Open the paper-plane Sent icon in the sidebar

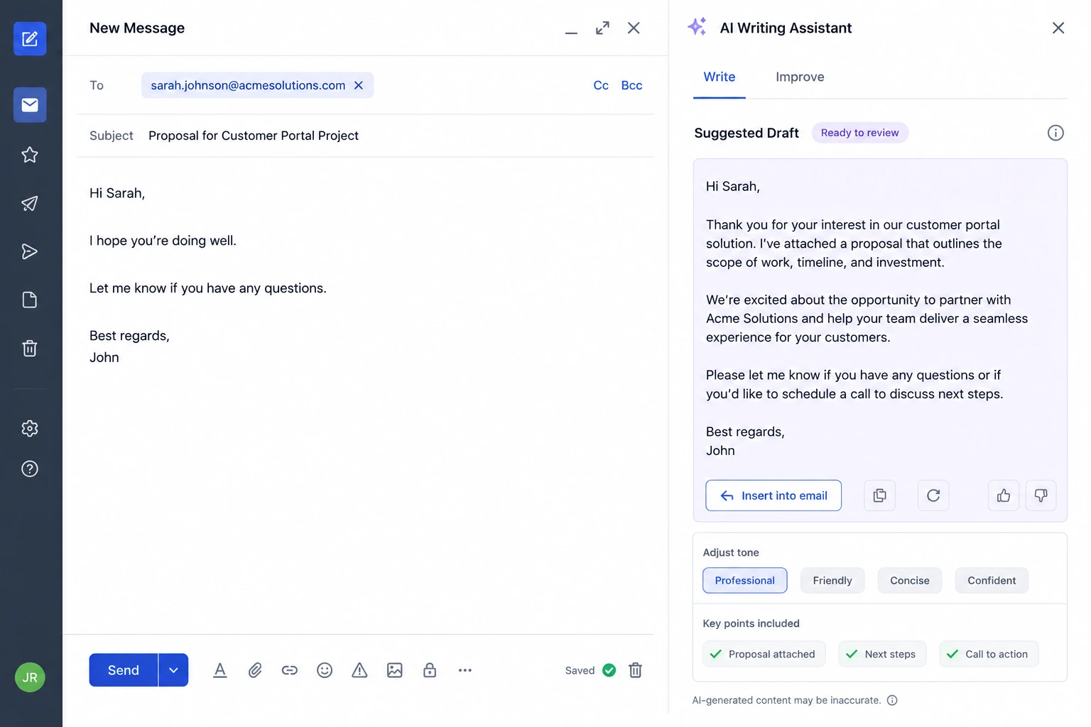(x=30, y=204)
